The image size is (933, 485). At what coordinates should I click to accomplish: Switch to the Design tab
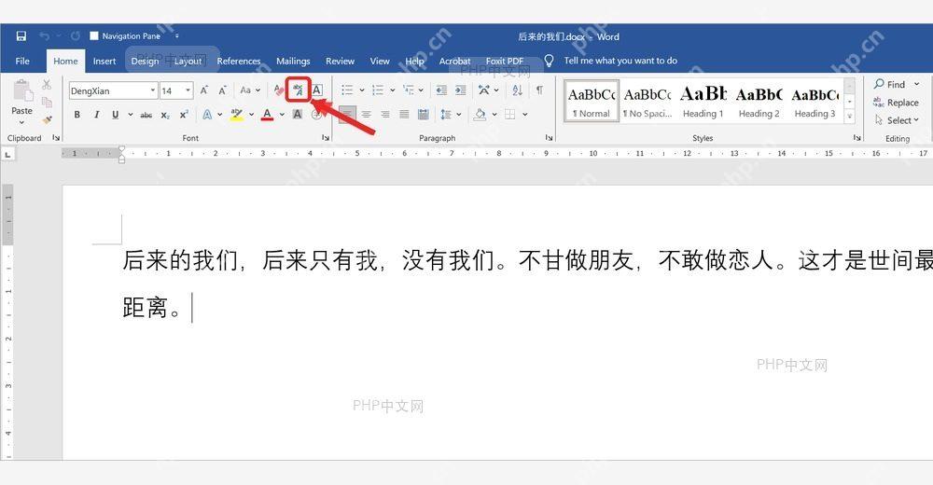point(146,61)
